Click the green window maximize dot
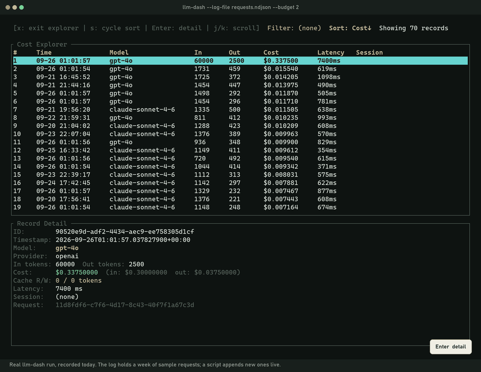This screenshot has height=372, width=481. pos(21,7)
